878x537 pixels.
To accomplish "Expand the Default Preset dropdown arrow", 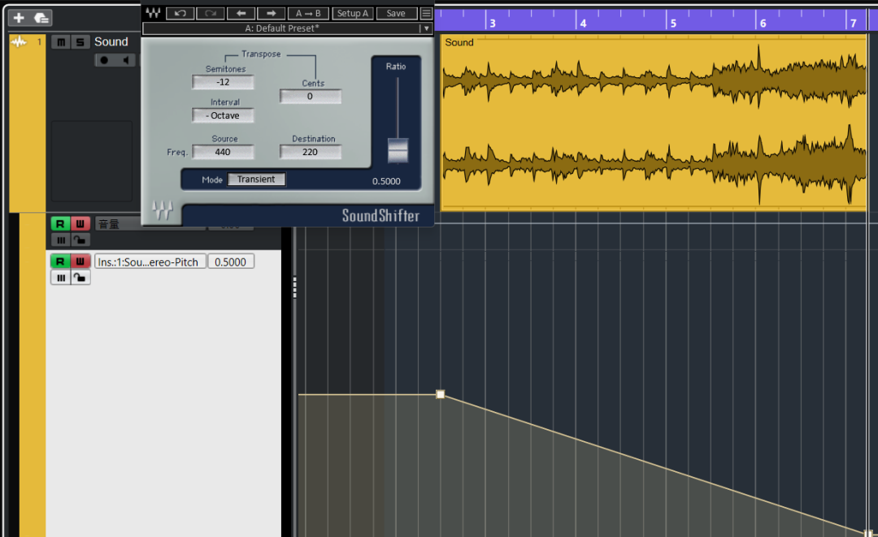I will 426,28.
